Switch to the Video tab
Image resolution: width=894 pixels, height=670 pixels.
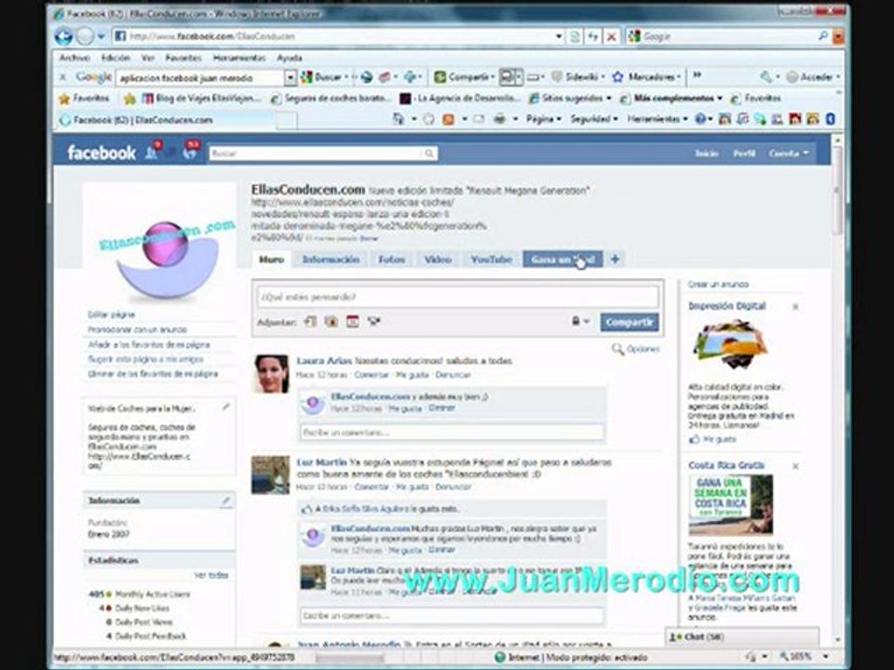[x=438, y=260]
